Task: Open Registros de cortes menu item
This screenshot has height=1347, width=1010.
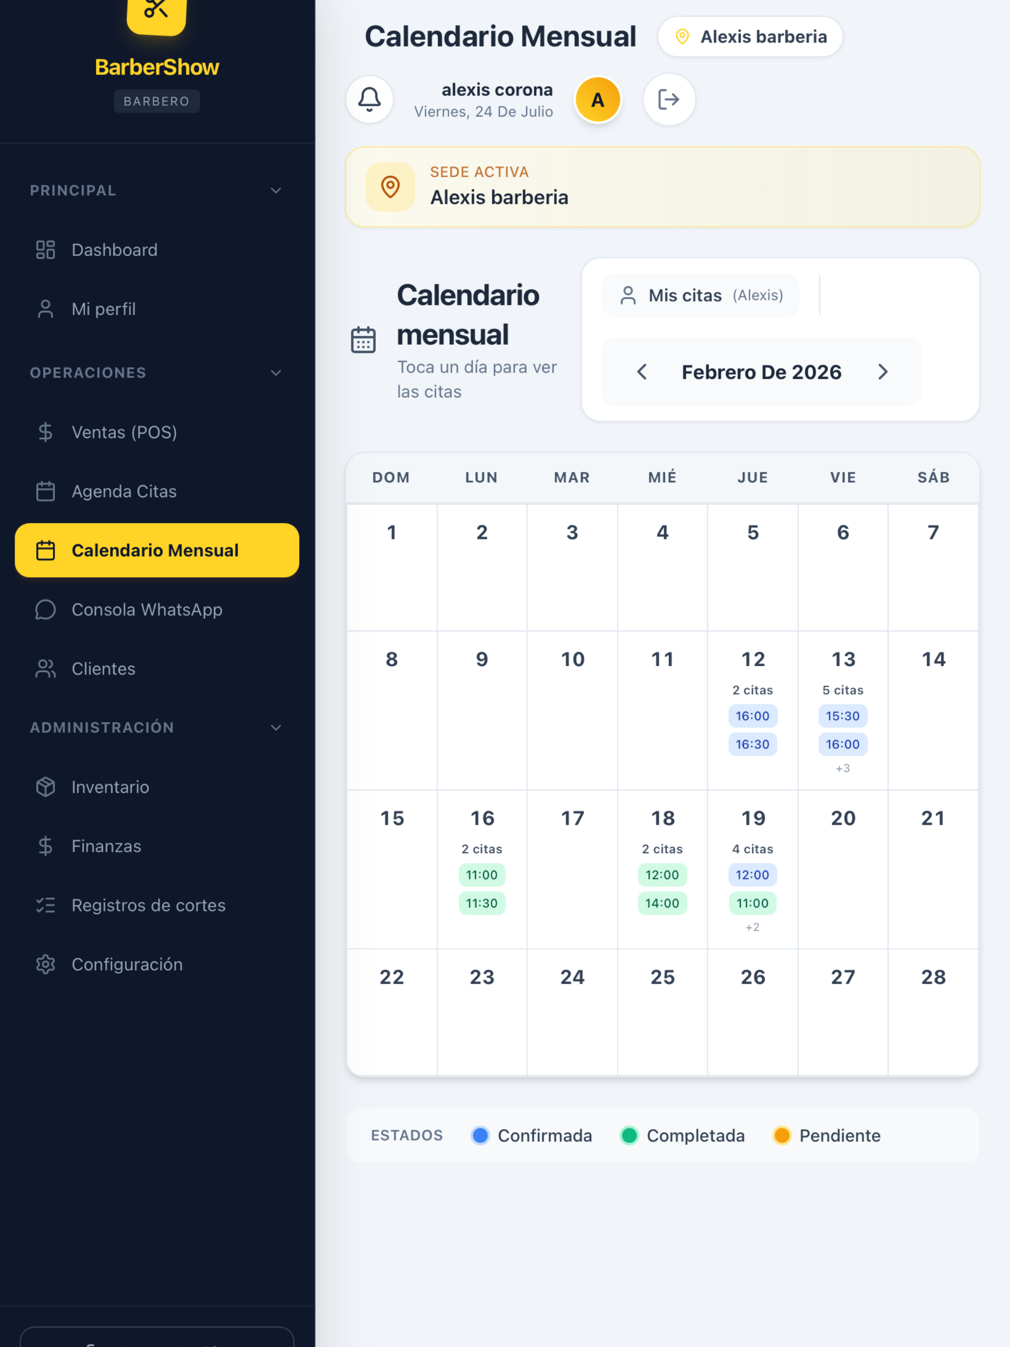Action: point(157,905)
